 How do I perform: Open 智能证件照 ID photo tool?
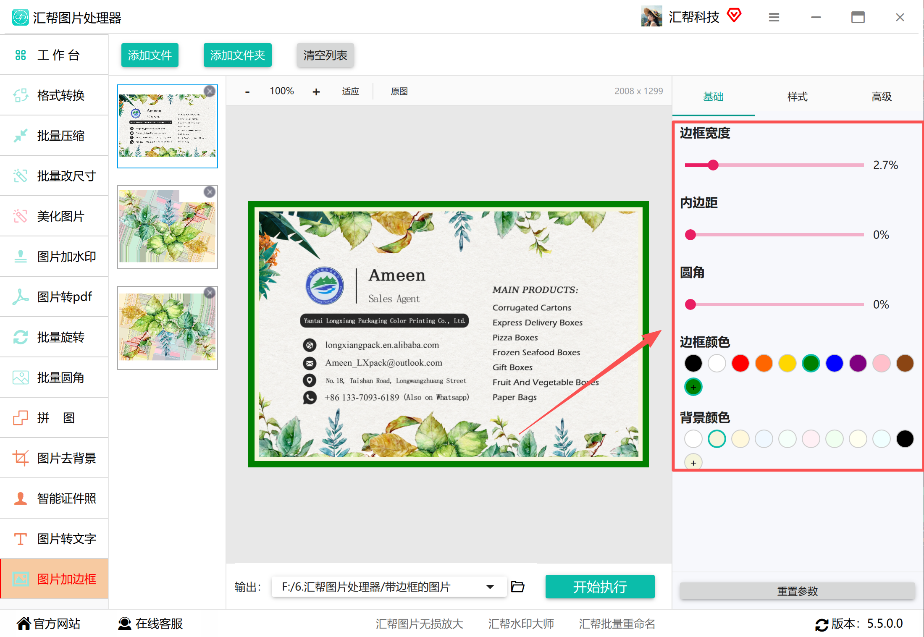tap(54, 498)
